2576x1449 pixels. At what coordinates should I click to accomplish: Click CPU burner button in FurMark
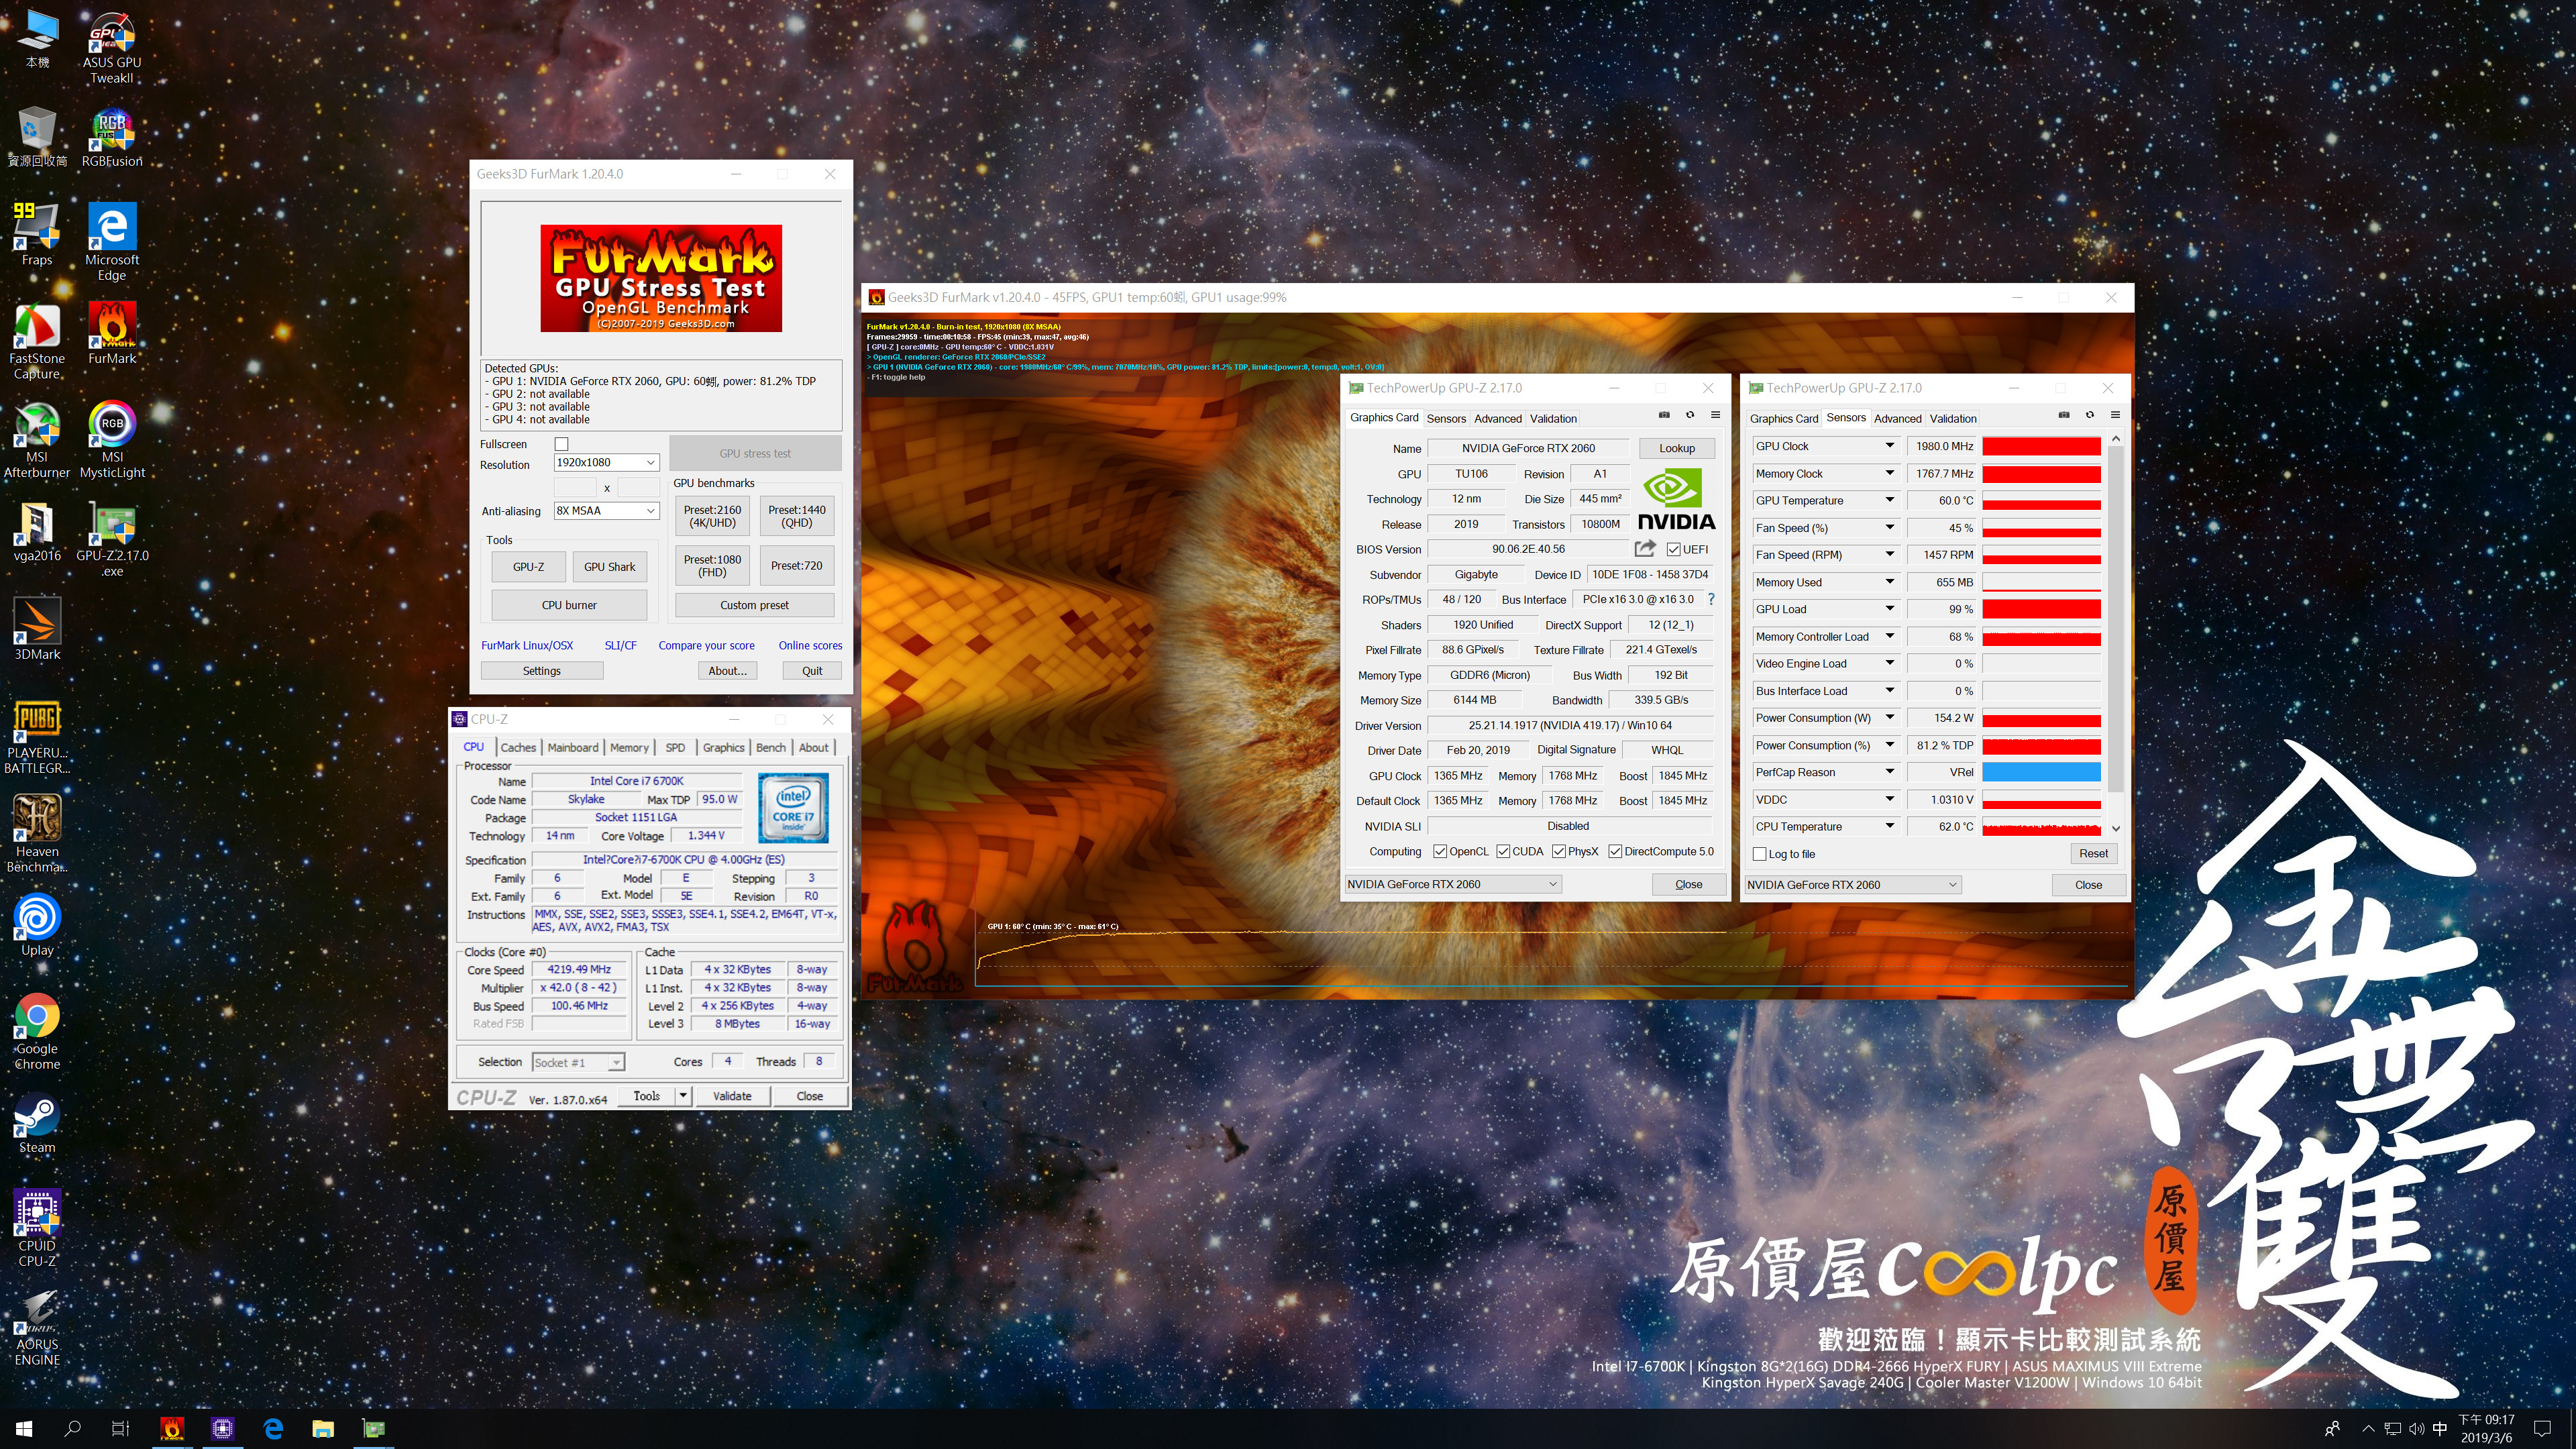[x=569, y=605]
